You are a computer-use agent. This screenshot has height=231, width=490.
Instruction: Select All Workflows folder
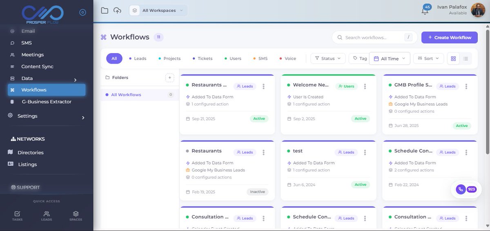[x=139, y=95]
